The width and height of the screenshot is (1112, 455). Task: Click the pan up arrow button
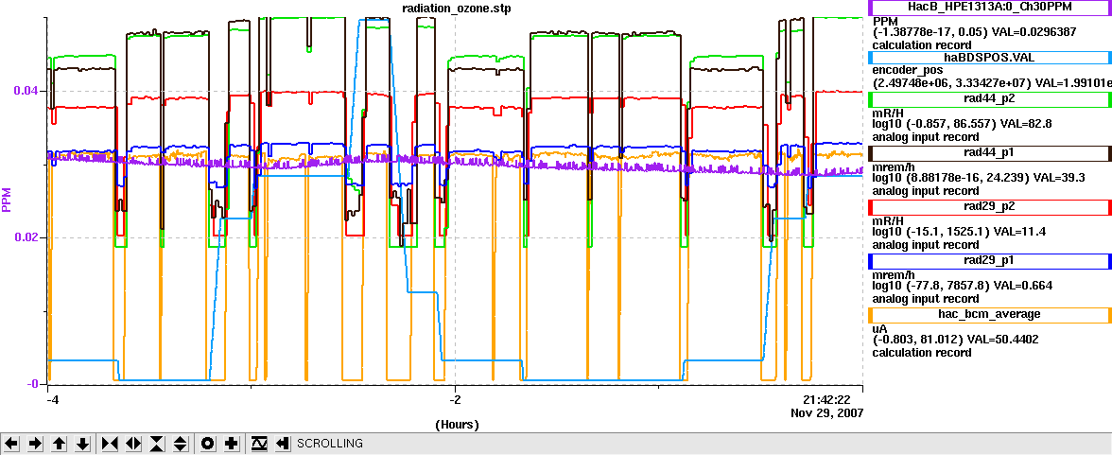pyautogui.click(x=60, y=444)
